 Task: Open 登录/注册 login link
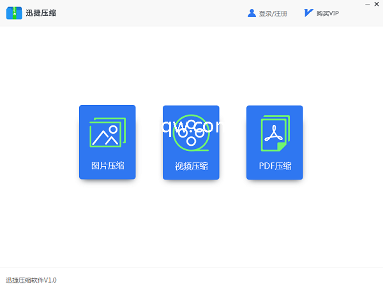tap(273, 13)
